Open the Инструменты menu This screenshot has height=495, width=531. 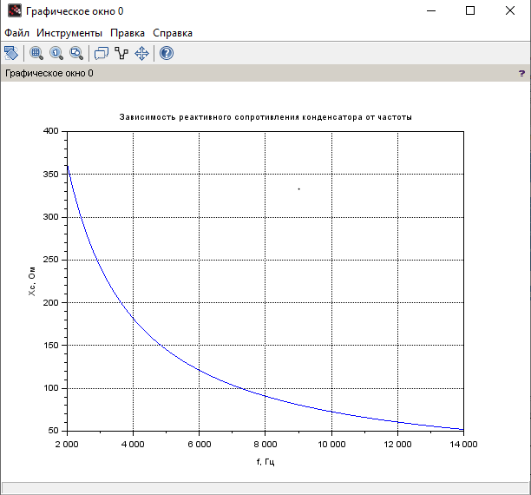(x=69, y=33)
